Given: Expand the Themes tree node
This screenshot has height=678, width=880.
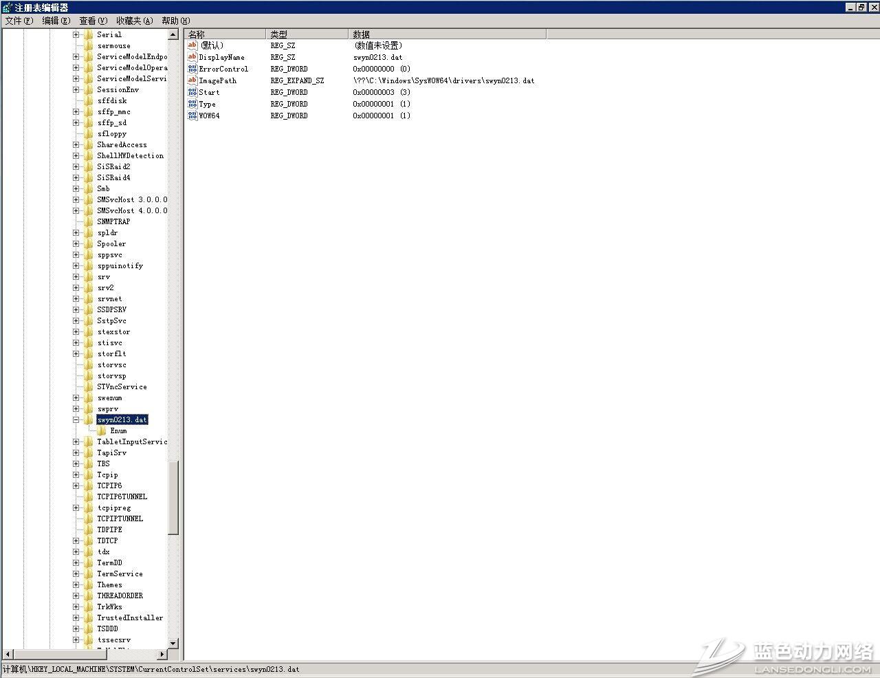Looking at the screenshot, I should click(x=76, y=584).
